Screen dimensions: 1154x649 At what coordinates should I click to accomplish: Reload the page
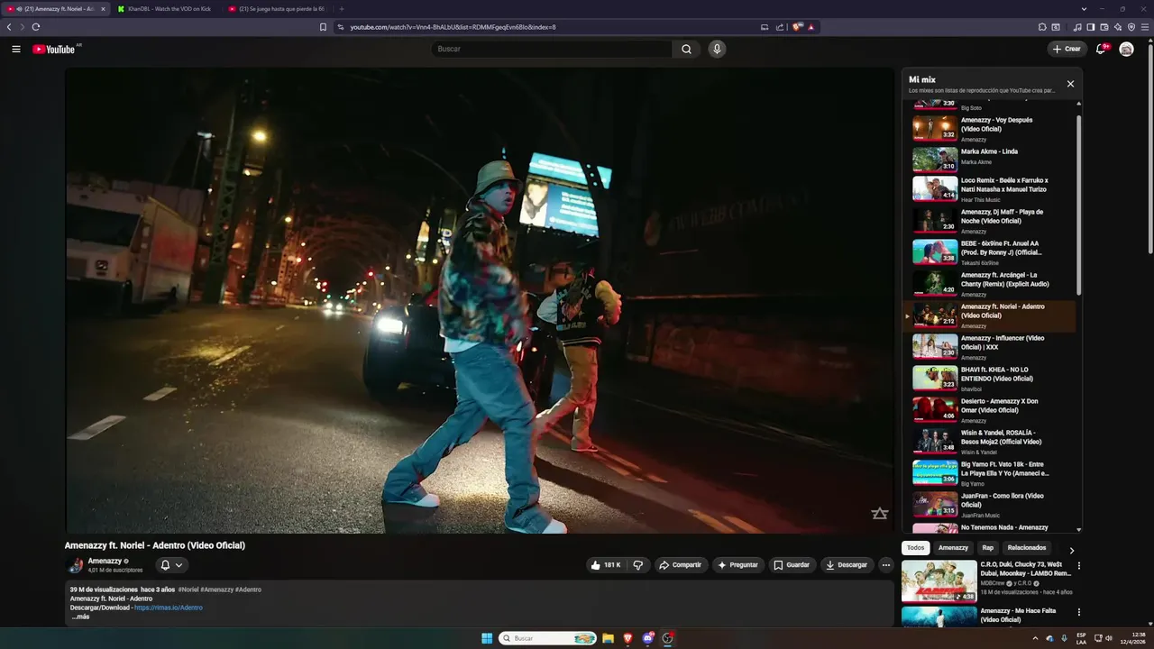(35, 27)
